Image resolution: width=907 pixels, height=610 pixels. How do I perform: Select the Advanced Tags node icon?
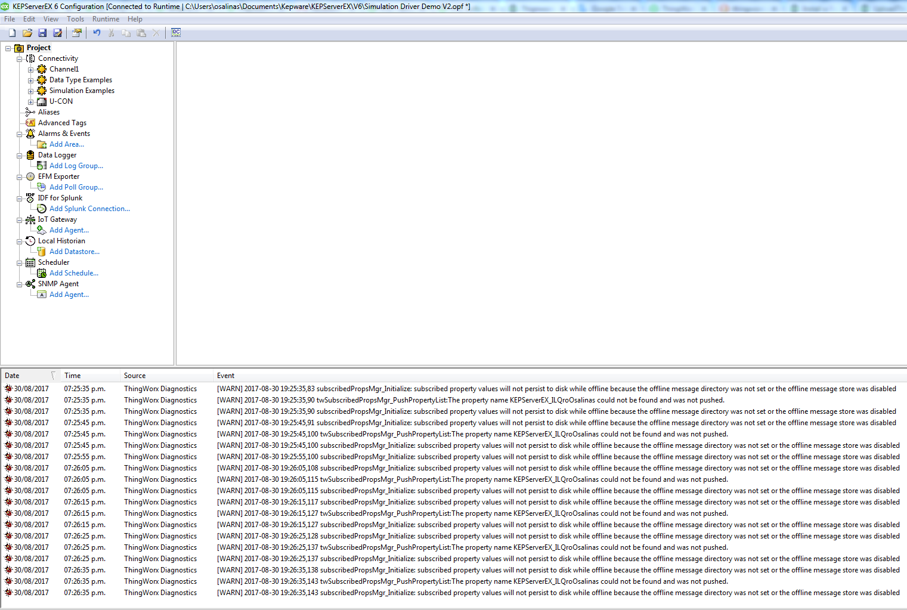[x=30, y=122]
